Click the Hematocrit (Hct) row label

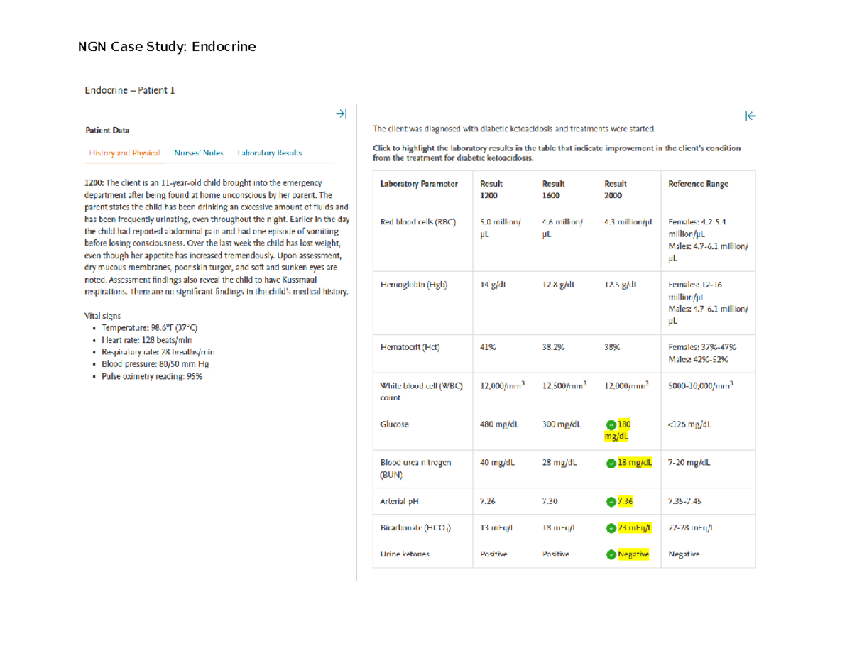point(410,348)
